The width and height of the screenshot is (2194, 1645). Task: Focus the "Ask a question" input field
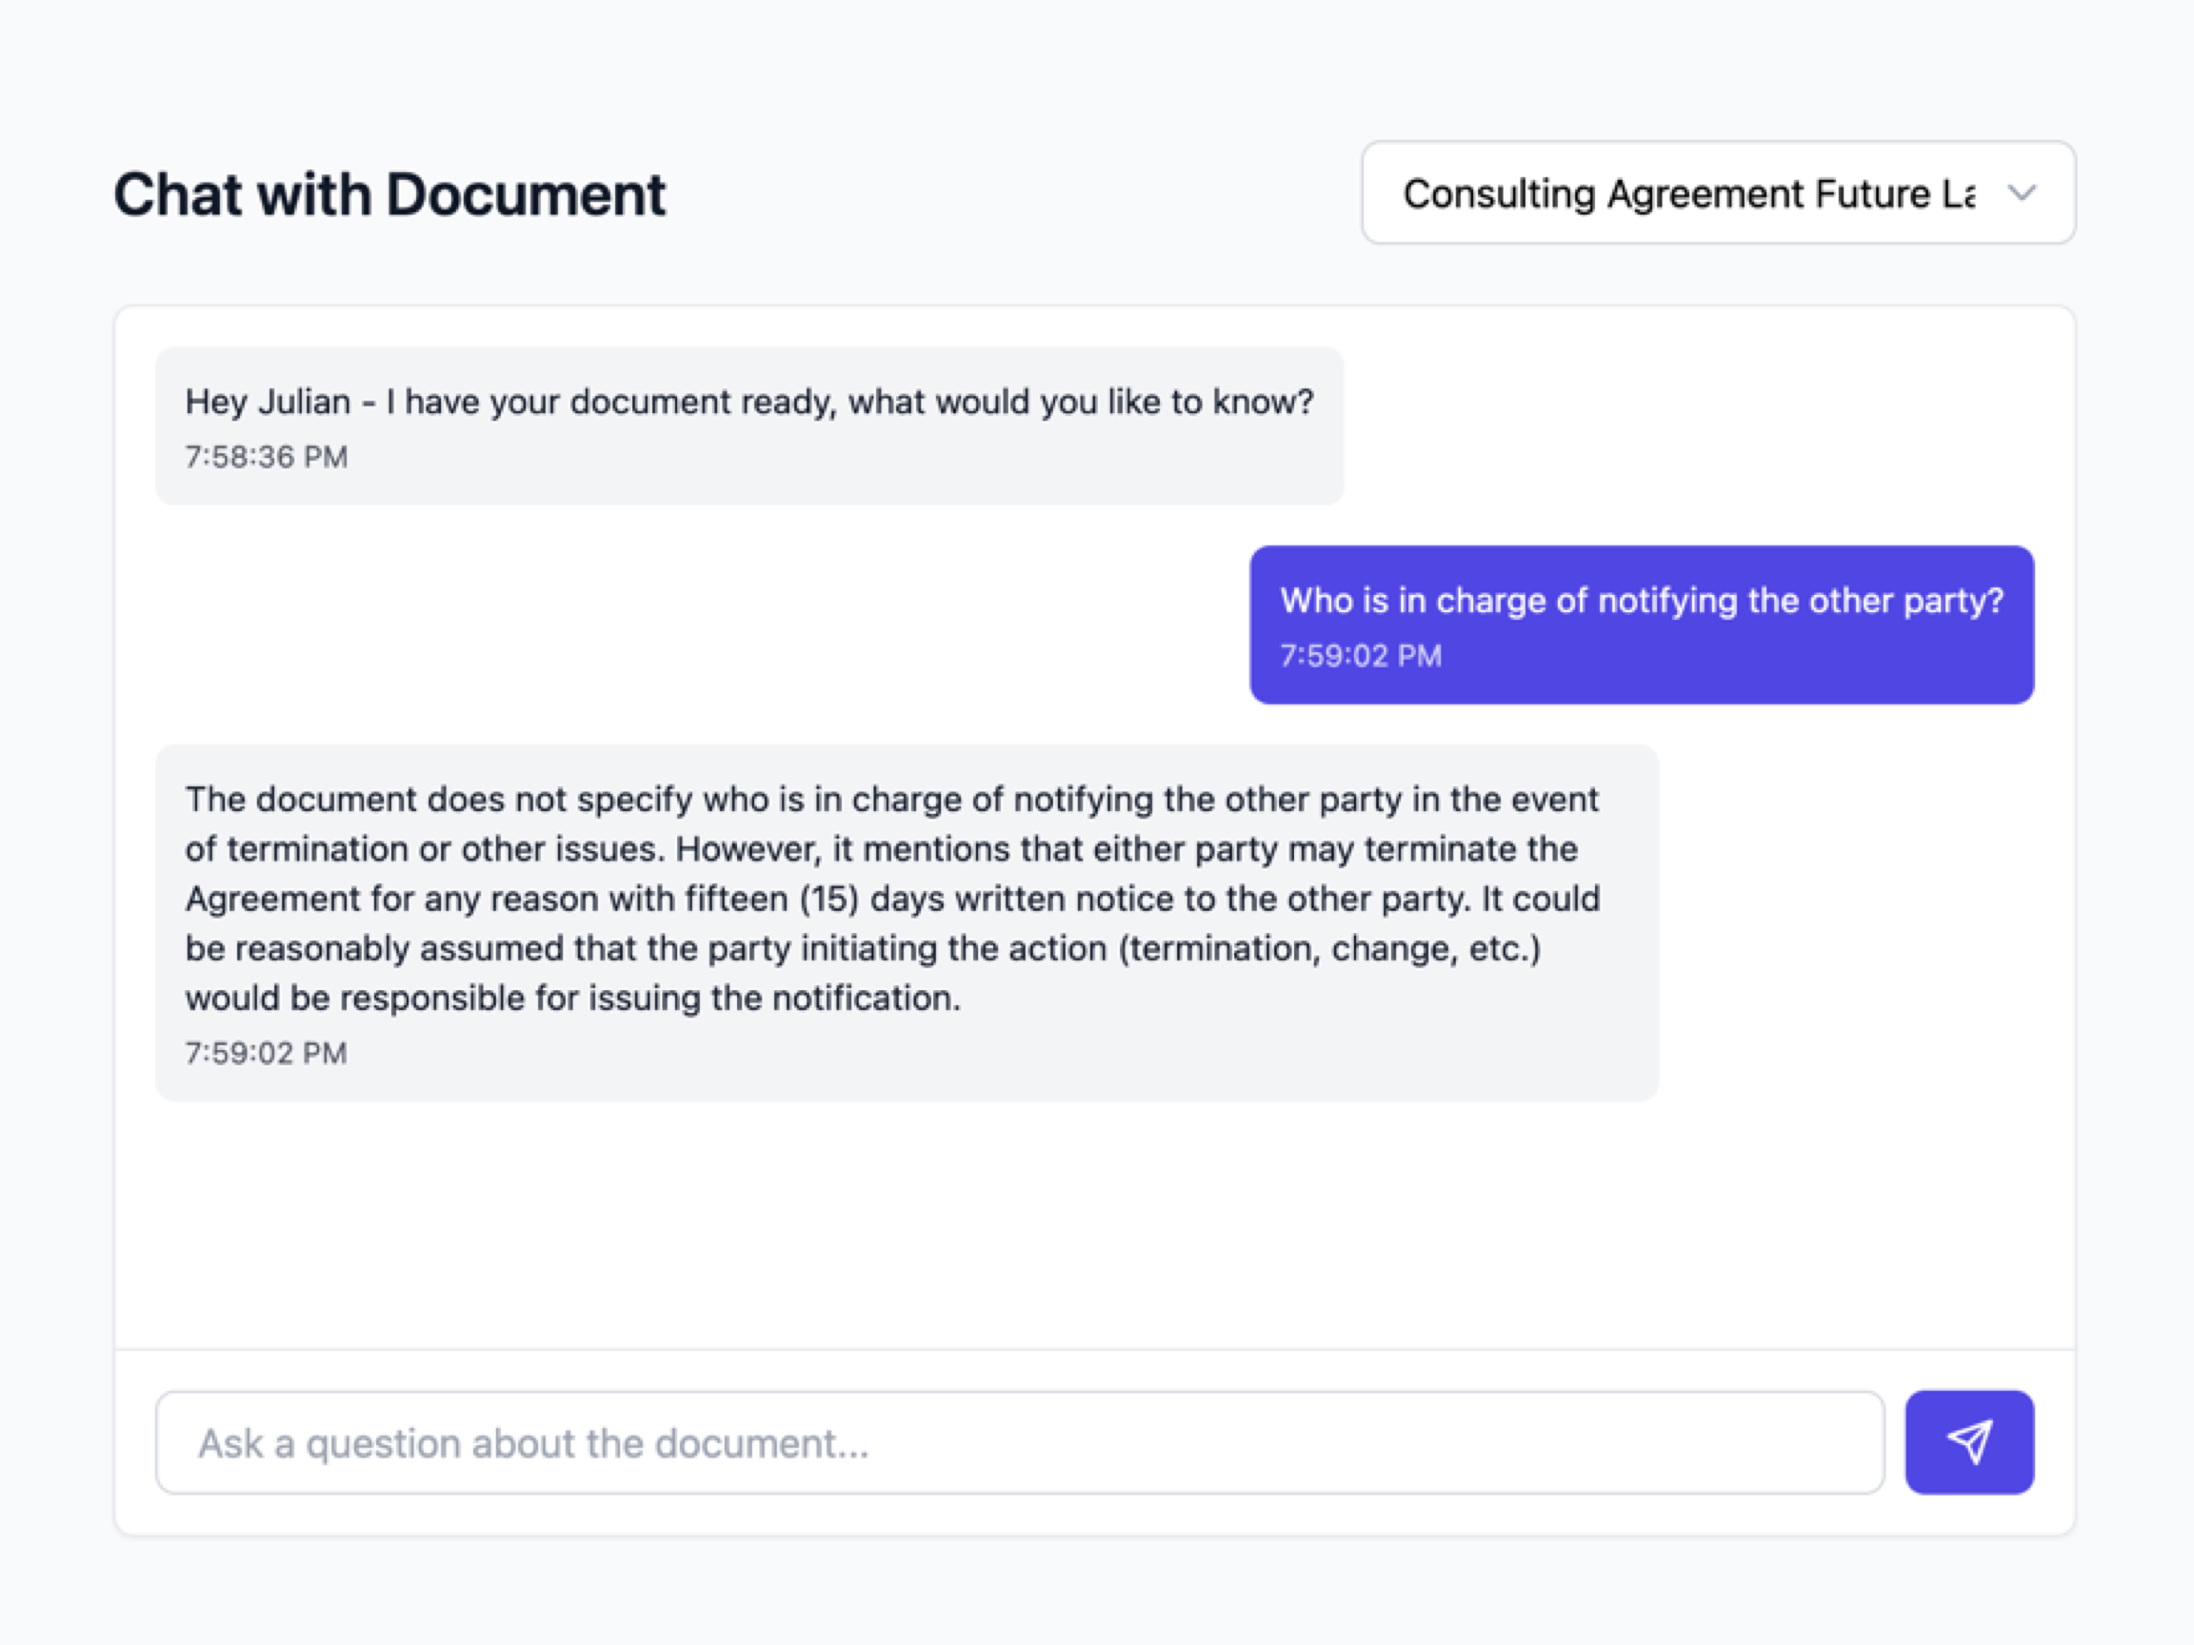pos(1019,1443)
